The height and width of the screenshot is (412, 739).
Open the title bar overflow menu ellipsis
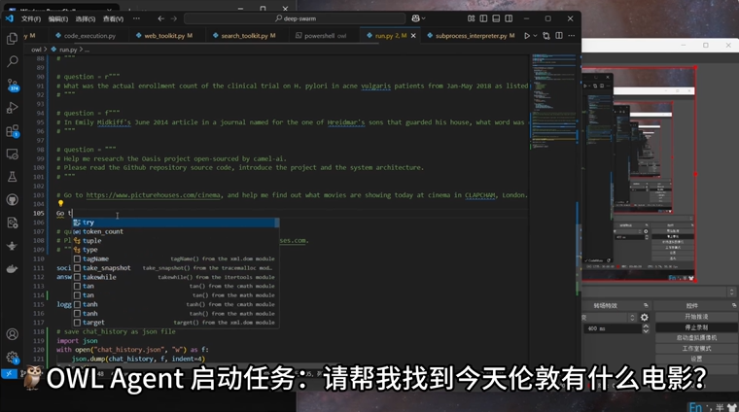(136, 18)
